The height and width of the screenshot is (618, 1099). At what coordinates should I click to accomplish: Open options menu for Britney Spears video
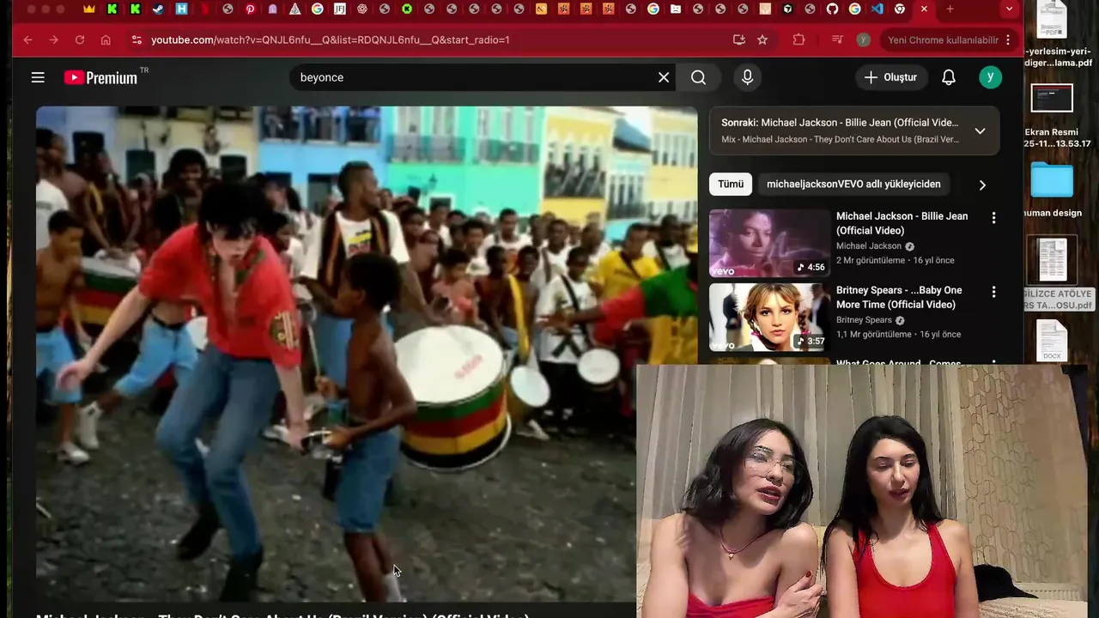[993, 292]
